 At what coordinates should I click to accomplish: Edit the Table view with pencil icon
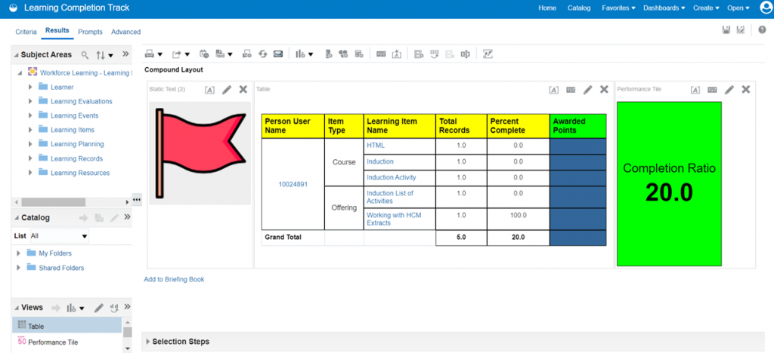click(x=587, y=90)
